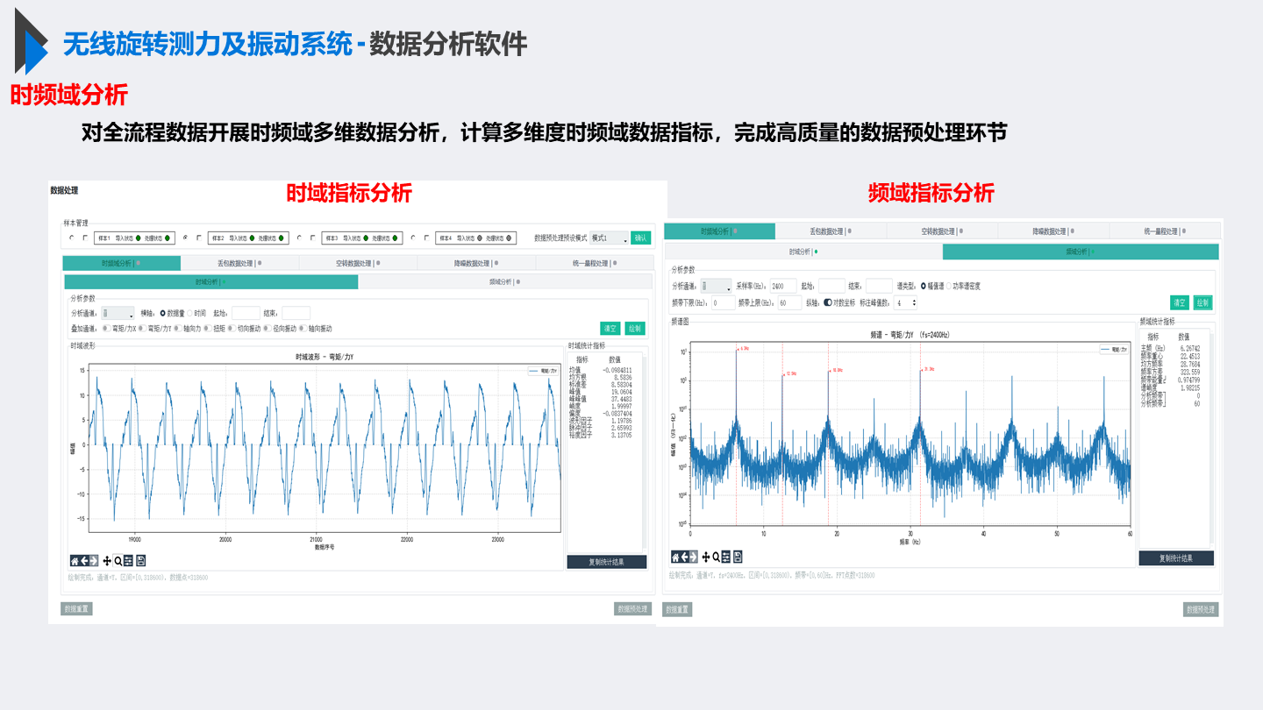Switch to 频域分析 sub-tab in left window
Viewport: 1263px width, 710px height.
click(504, 281)
